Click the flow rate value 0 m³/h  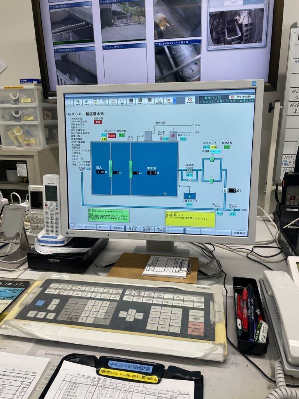[232, 191]
